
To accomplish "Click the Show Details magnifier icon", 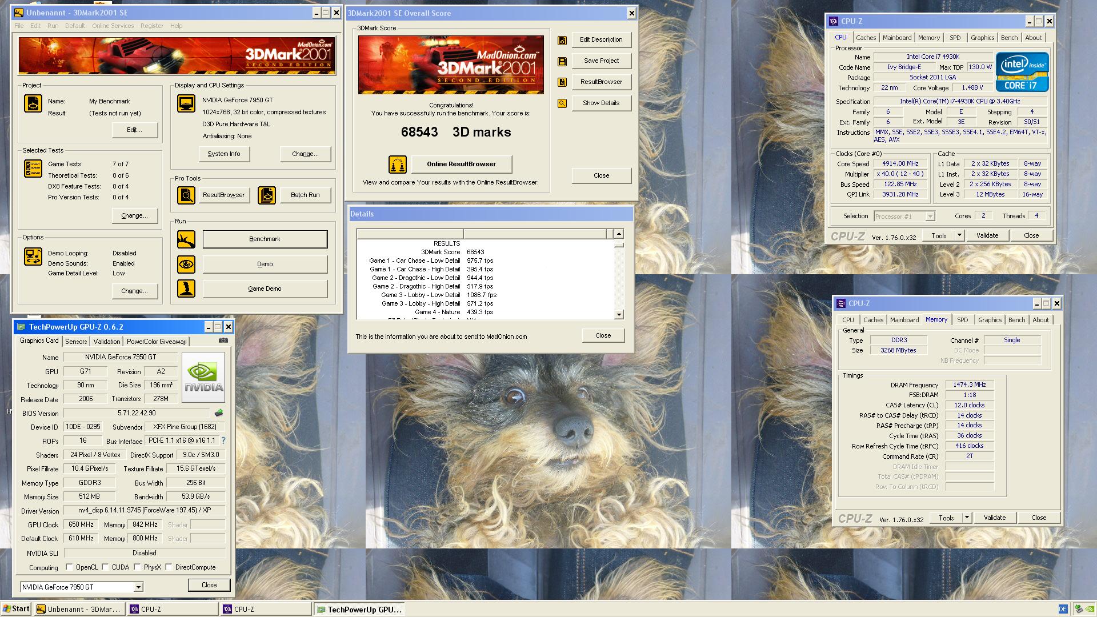I will [562, 103].
